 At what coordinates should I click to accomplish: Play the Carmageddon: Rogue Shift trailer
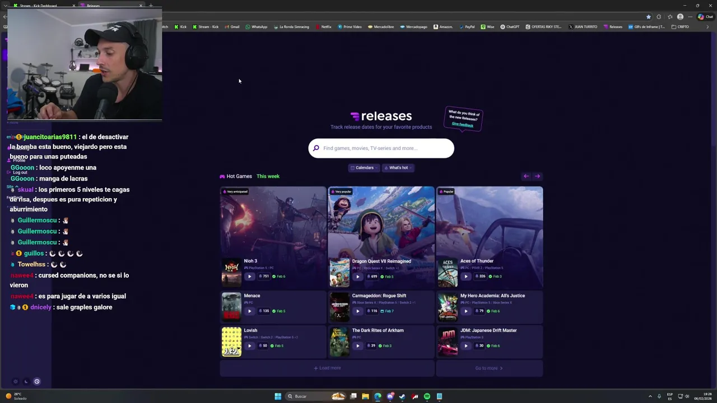[357, 311]
